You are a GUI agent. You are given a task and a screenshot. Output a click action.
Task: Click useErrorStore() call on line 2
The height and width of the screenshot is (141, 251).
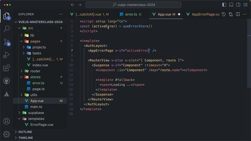click(138, 26)
